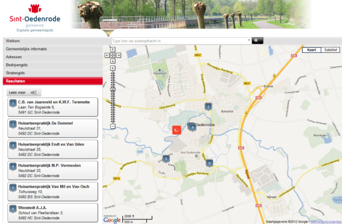Click map marker number 1
Image resolution: width=342 pixels, height=224 pixels.
[208, 106]
